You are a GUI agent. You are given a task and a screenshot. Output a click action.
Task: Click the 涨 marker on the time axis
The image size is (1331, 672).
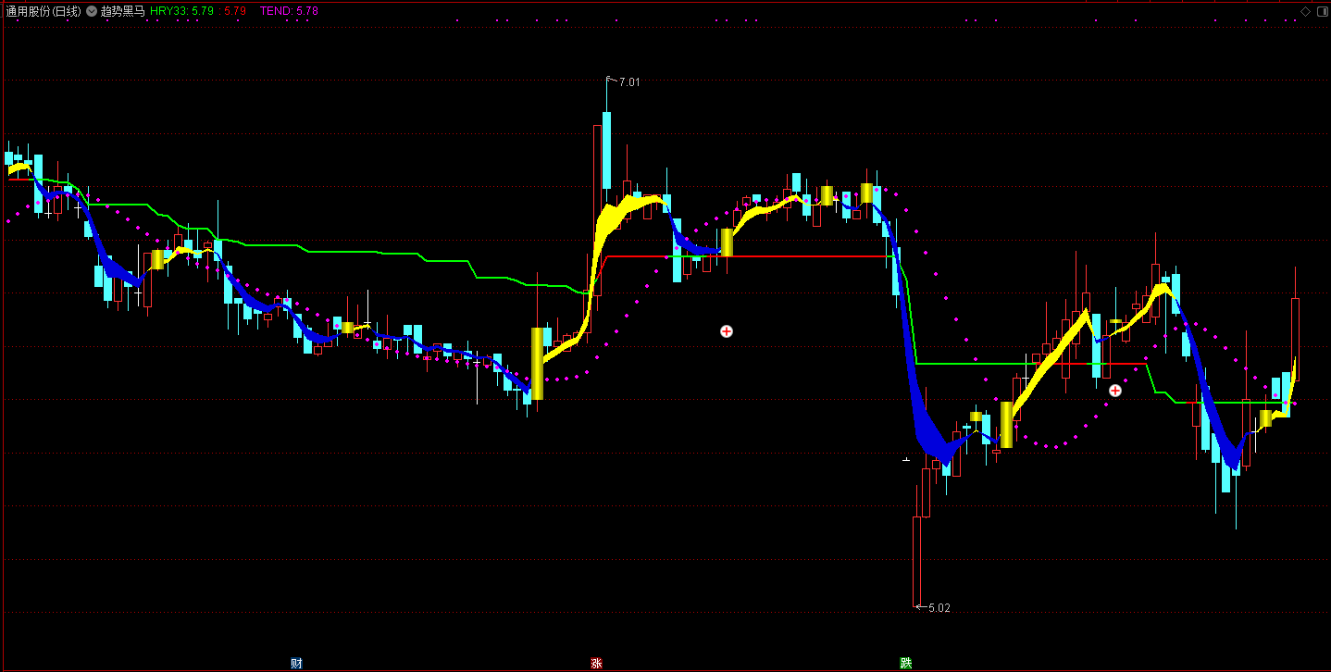pyautogui.click(x=596, y=663)
